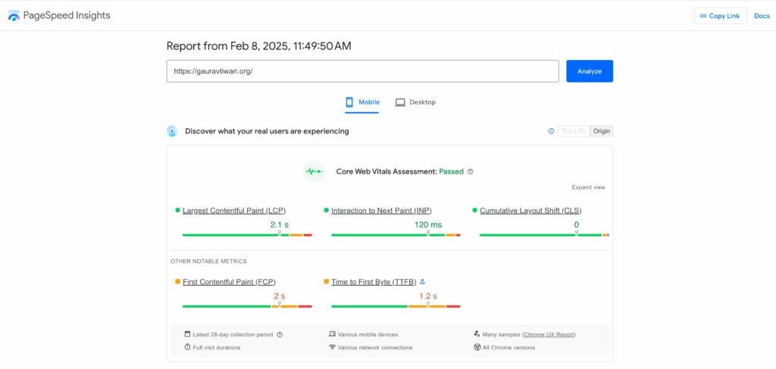
Task: Select the Desktop tab
Action: 415,102
